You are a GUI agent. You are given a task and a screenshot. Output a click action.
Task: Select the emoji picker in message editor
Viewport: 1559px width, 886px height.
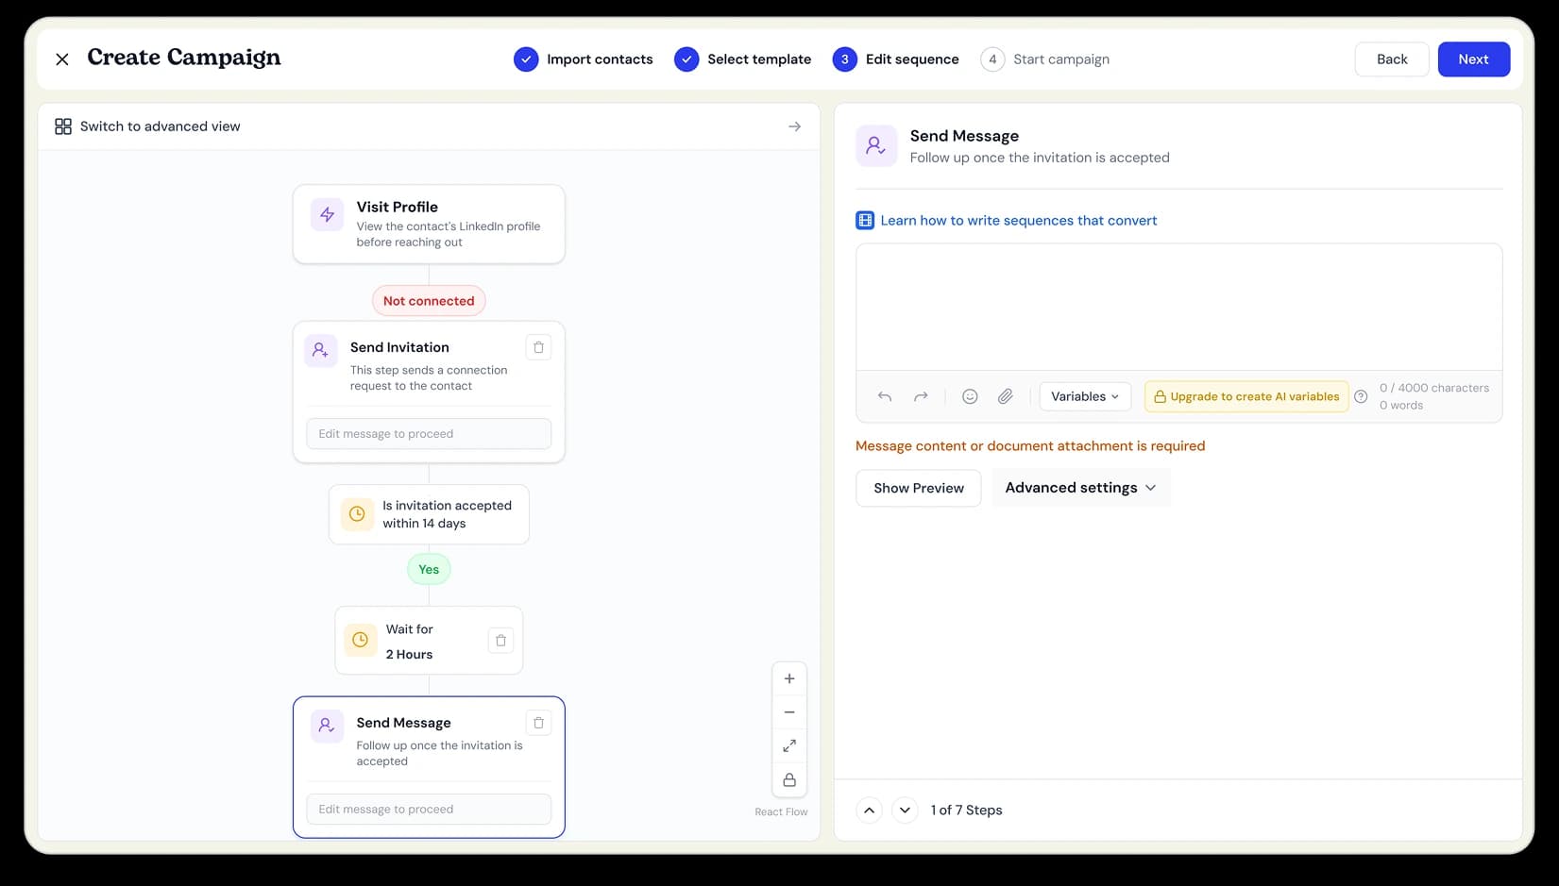[x=969, y=396]
